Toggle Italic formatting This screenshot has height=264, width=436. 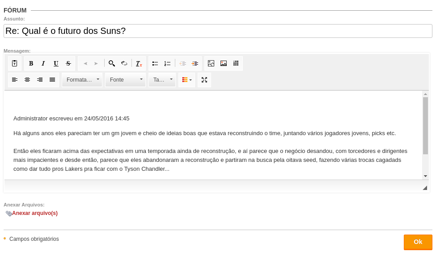[43, 63]
